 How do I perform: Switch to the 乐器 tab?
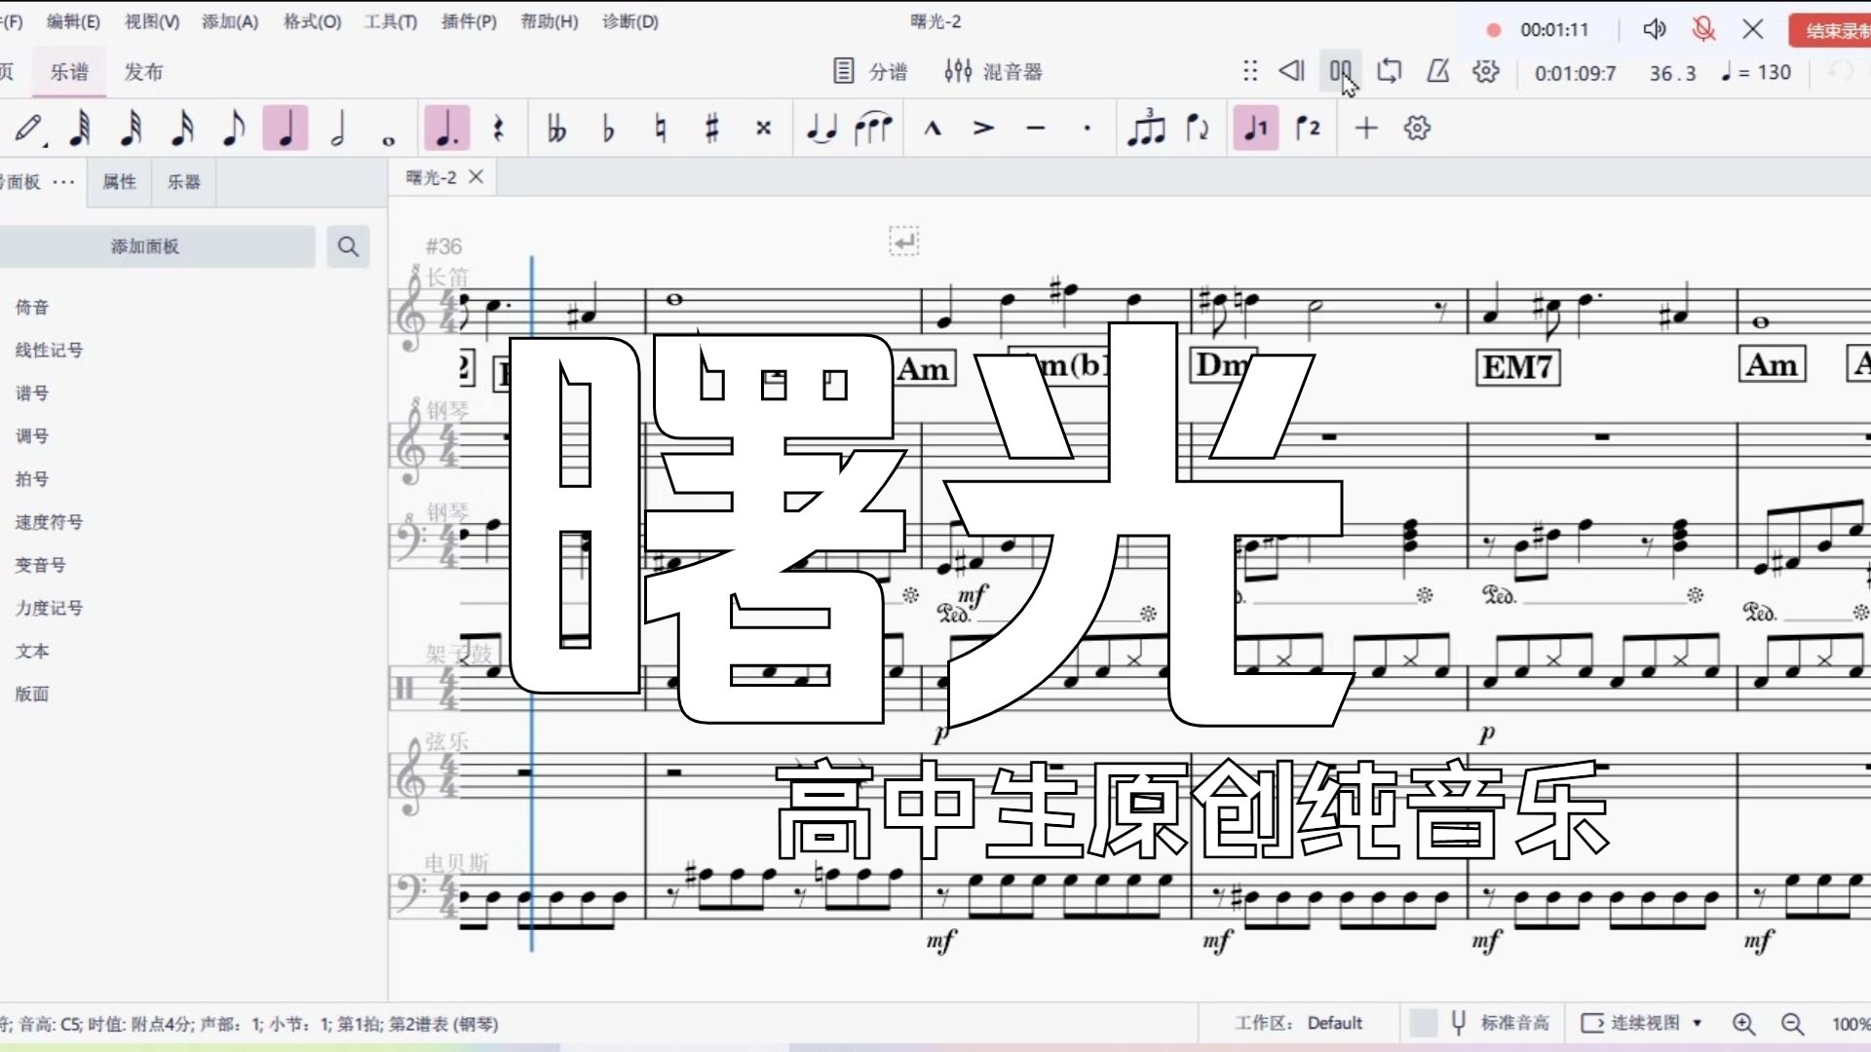(x=183, y=182)
